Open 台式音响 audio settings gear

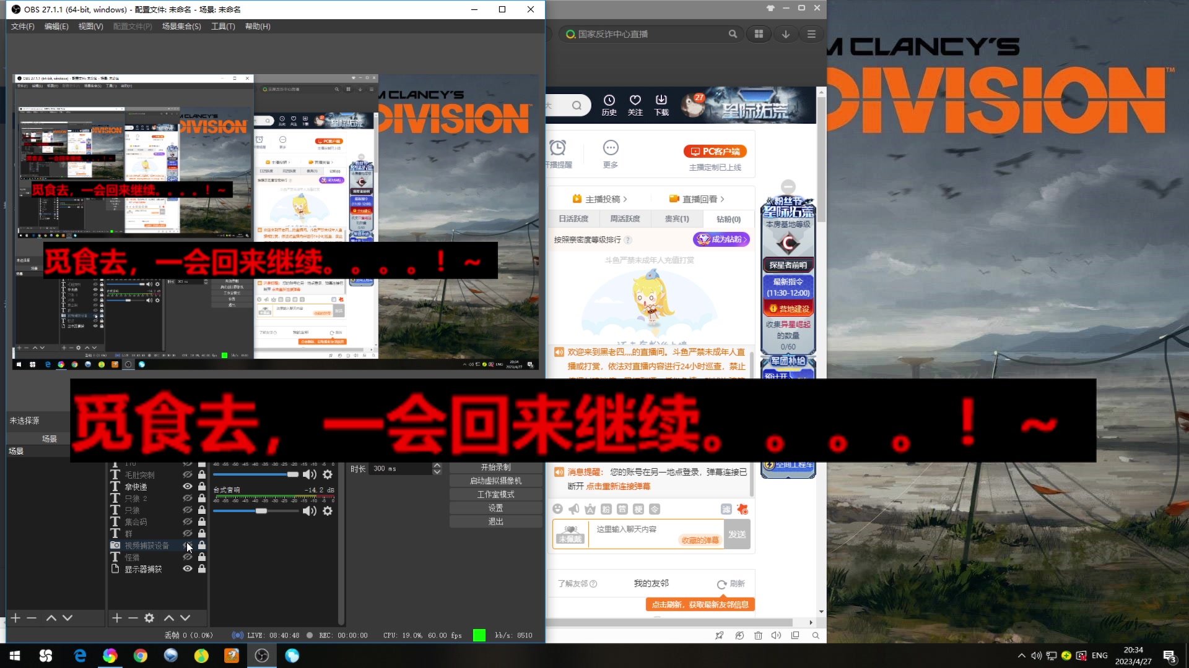click(x=328, y=511)
